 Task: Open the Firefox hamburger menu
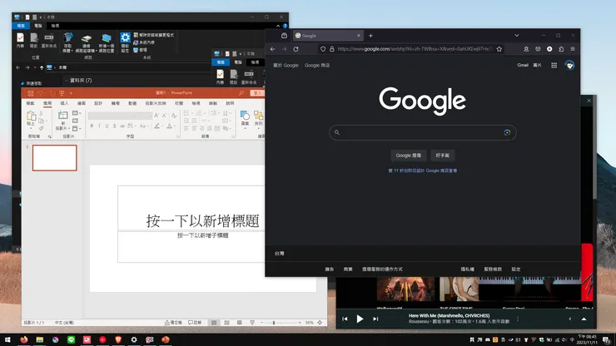point(573,49)
